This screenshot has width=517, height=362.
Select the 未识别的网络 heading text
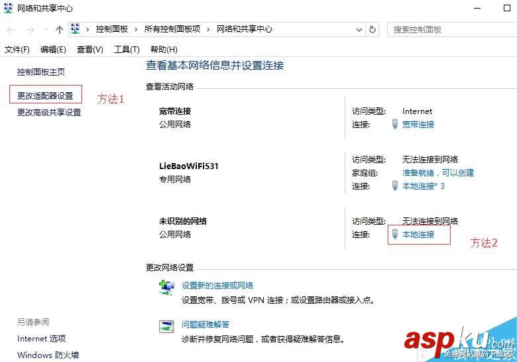(x=183, y=221)
